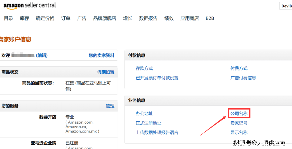Click the 专业 plan text
The image size is (292, 149).
pos(70,117)
